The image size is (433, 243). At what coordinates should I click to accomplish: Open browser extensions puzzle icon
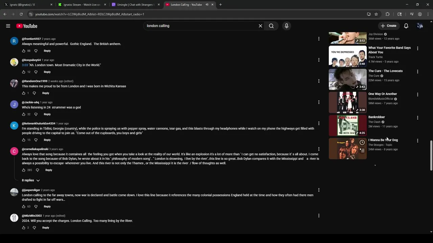click(x=388, y=14)
